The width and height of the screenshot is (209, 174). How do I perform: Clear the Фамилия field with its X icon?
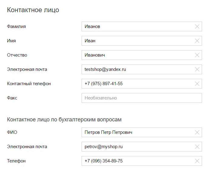coord(197,26)
